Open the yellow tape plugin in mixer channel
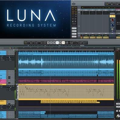 tap(112, 16)
